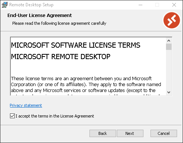Click the scrollbar track below the thumb
Viewport: 183px width, 143px height.
(169, 69)
